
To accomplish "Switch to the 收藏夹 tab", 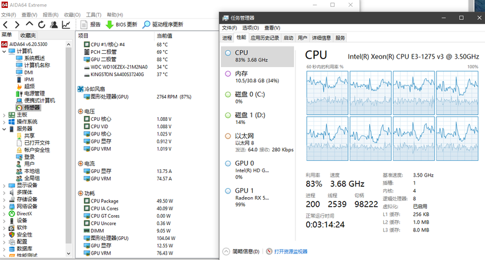I will pyautogui.click(x=27, y=36).
